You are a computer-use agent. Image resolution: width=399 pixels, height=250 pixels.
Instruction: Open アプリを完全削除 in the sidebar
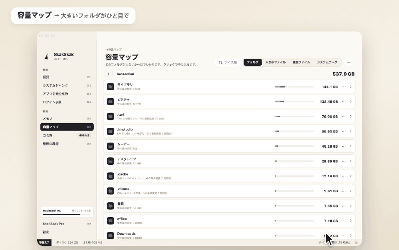[67, 94]
